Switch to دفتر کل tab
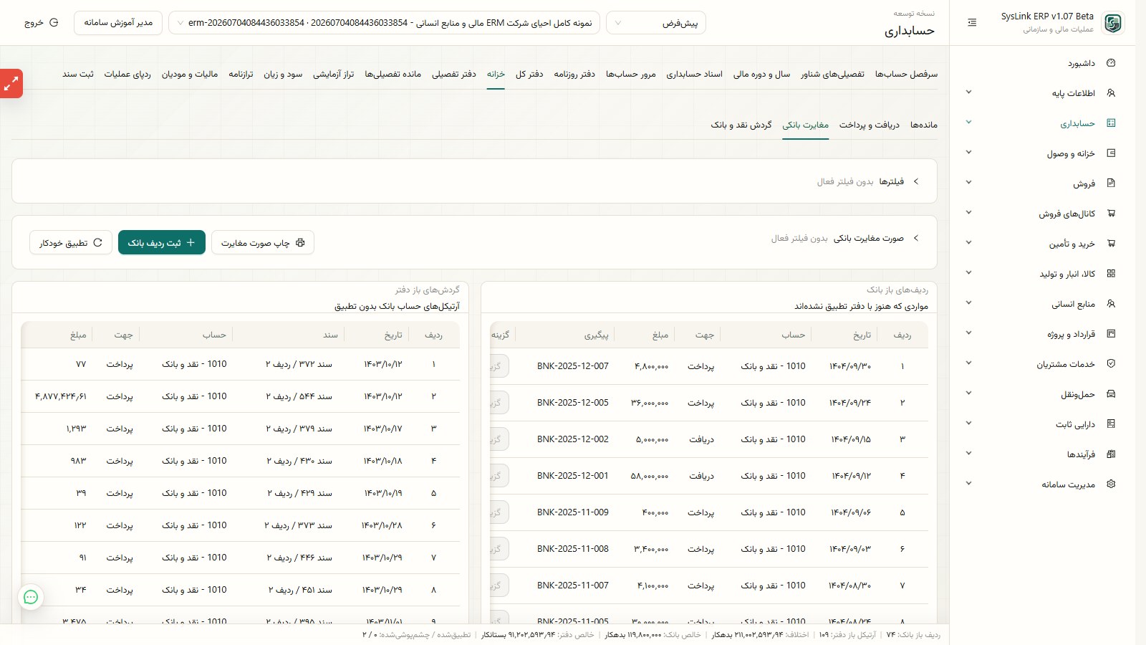 pyautogui.click(x=529, y=74)
